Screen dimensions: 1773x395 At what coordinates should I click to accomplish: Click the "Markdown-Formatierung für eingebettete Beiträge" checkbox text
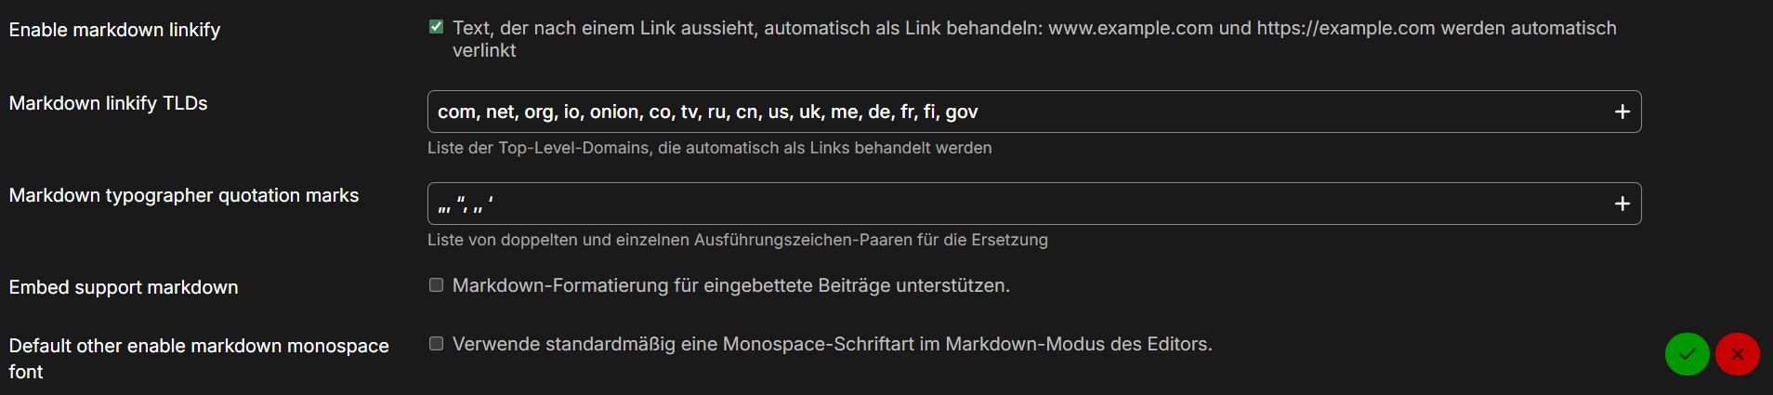730,285
